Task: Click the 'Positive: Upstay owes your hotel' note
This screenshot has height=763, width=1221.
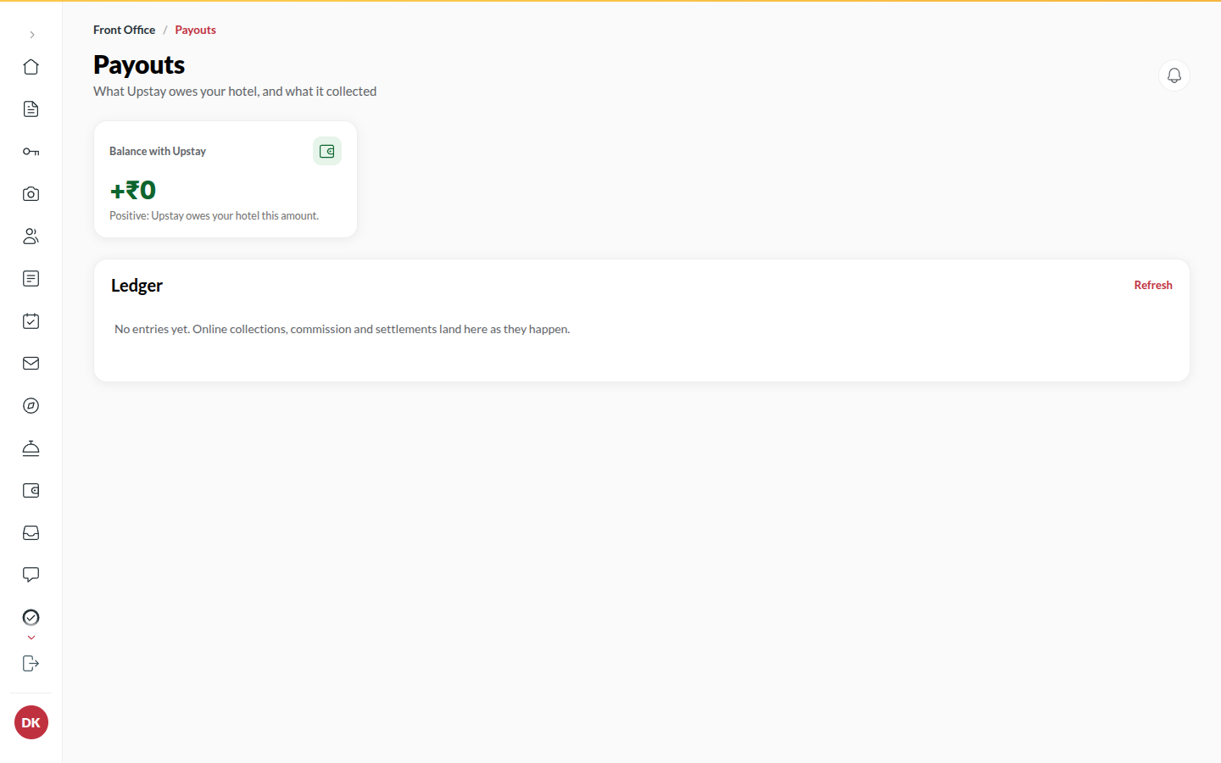Action: coord(214,216)
